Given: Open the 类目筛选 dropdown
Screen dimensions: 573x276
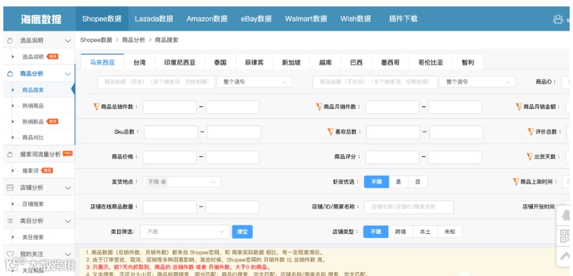Looking at the screenshot, I should tap(185, 231).
